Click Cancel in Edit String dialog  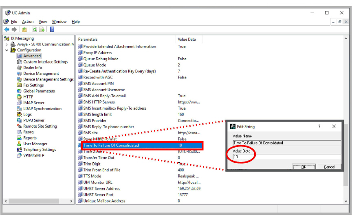tap(329, 167)
